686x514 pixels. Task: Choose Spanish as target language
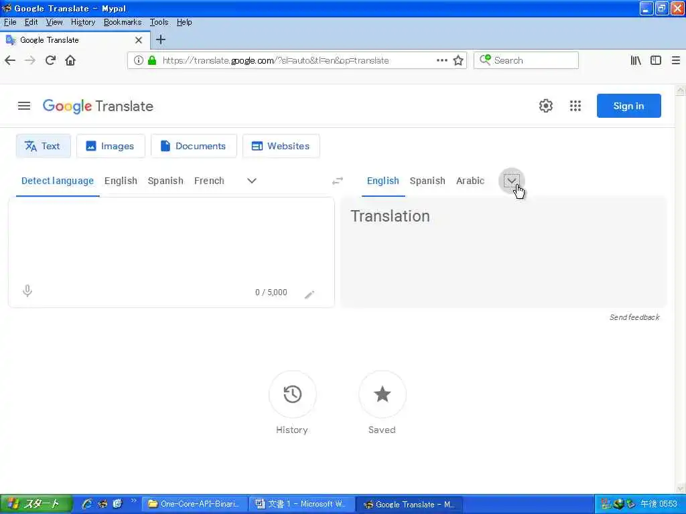tap(427, 181)
